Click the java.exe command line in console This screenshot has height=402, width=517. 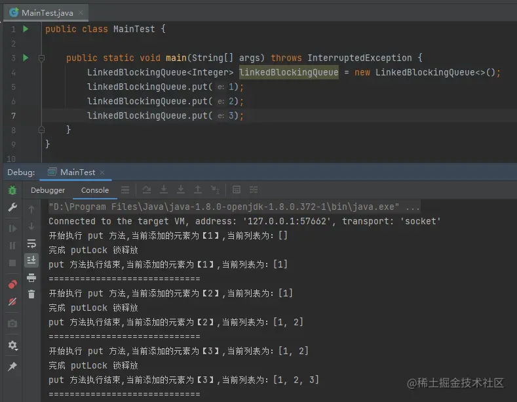click(234, 207)
